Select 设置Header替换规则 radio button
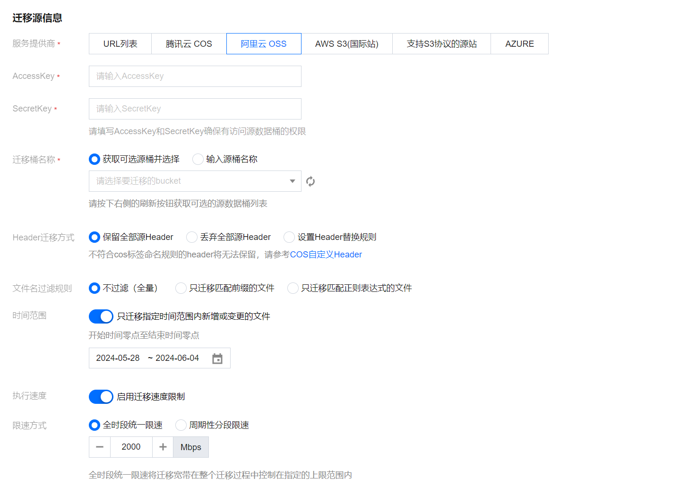Screen dimensions: 689x495 pyautogui.click(x=289, y=237)
